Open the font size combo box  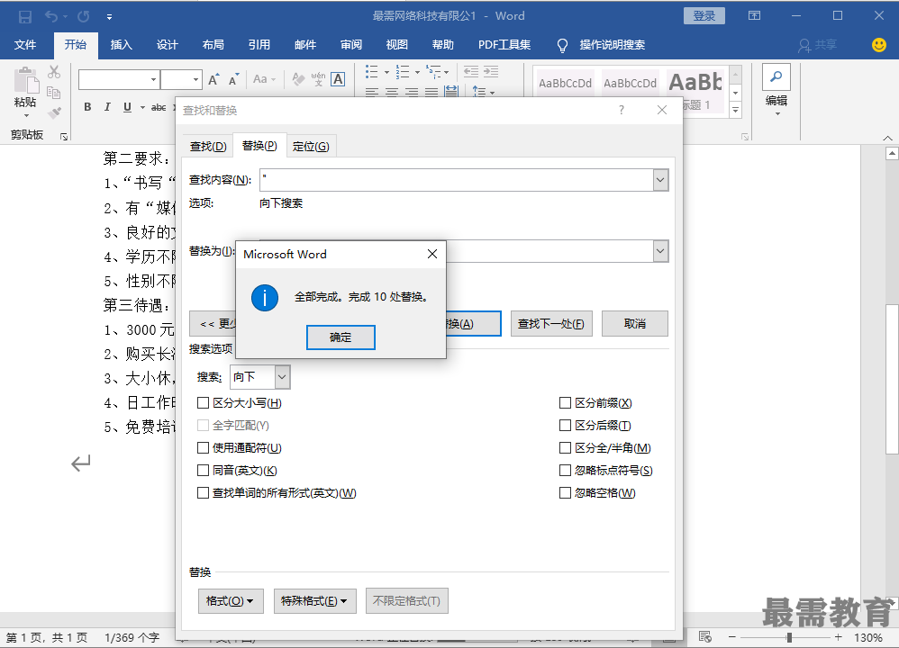coord(181,79)
